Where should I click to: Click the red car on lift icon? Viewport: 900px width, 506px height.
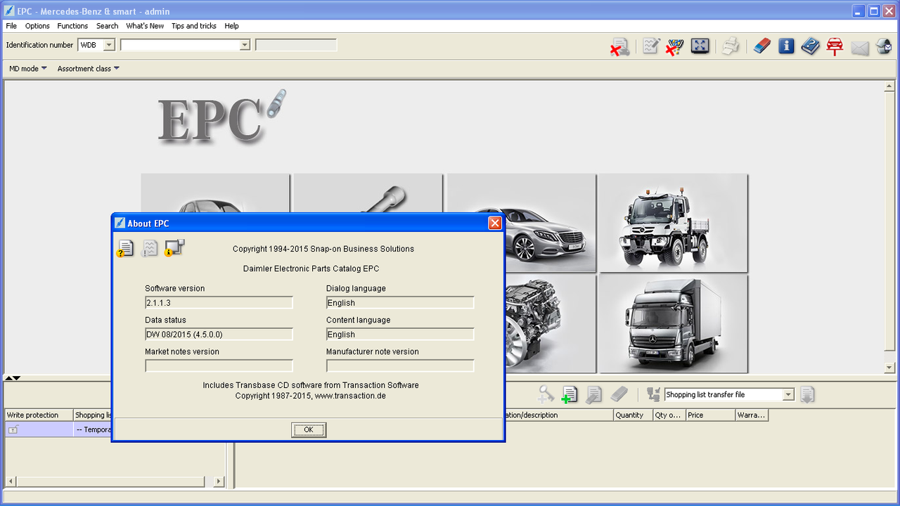[x=835, y=47]
